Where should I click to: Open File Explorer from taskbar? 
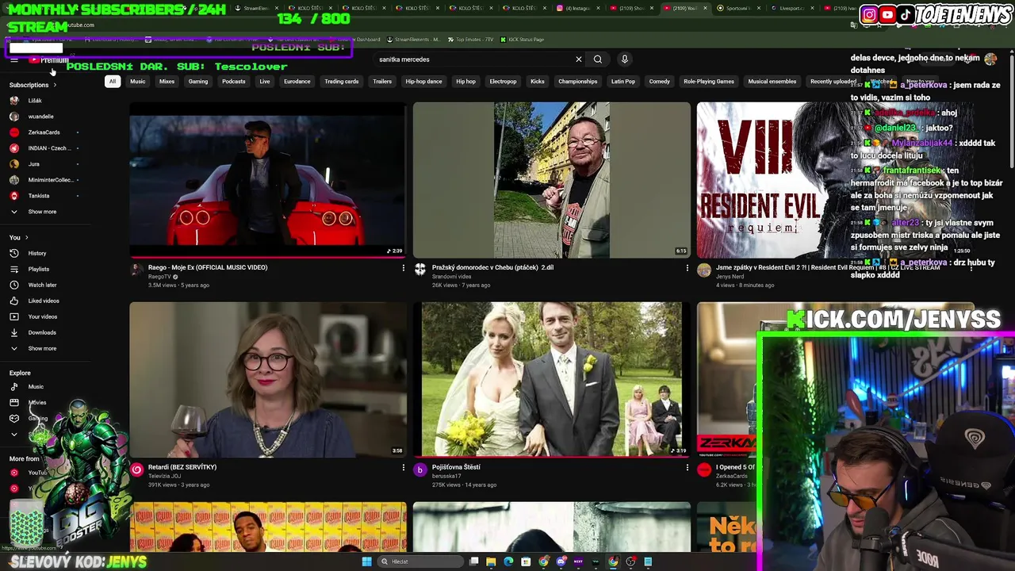(491, 561)
